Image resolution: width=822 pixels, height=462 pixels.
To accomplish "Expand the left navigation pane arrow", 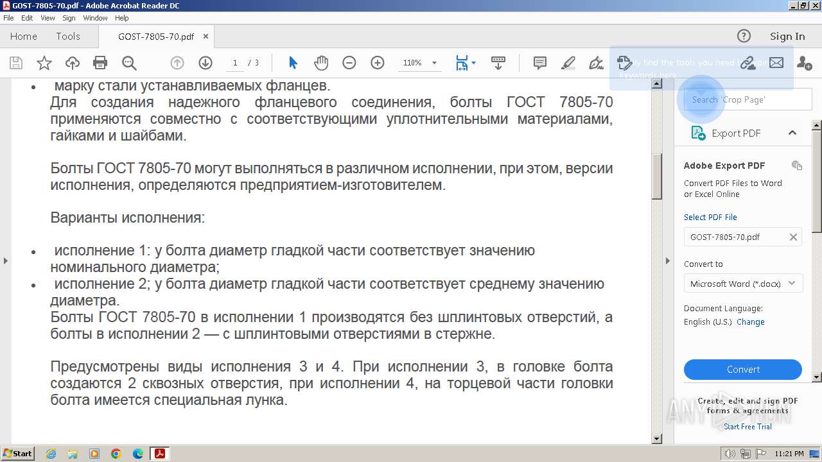I will [x=5, y=261].
